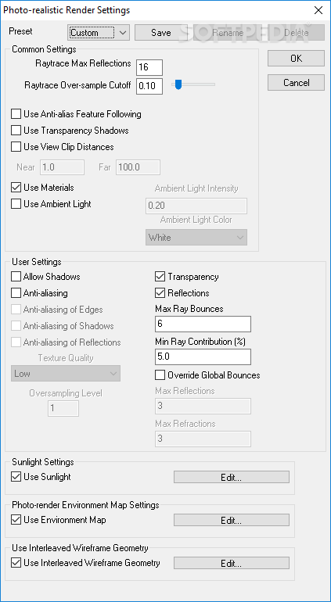The height and width of the screenshot is (602, 331).
Task: Toggle Use View Clip Distances
Action: [x=16, y=147]
